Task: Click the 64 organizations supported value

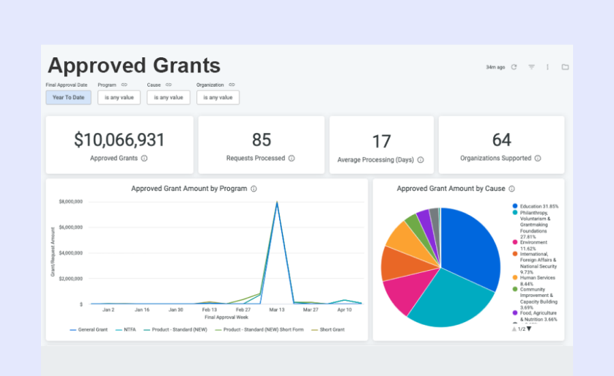Action: [501, 140]
